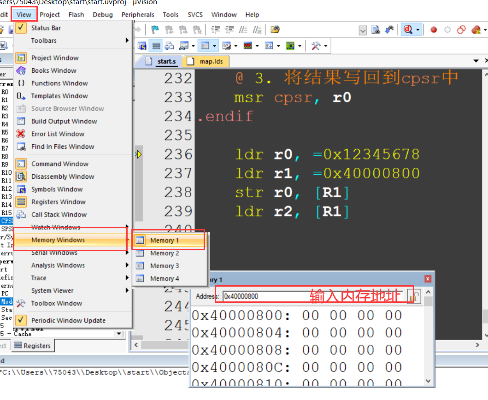Click the editor horizontal scrollbar right arrow
488x400 pixels.
[477, 345]
